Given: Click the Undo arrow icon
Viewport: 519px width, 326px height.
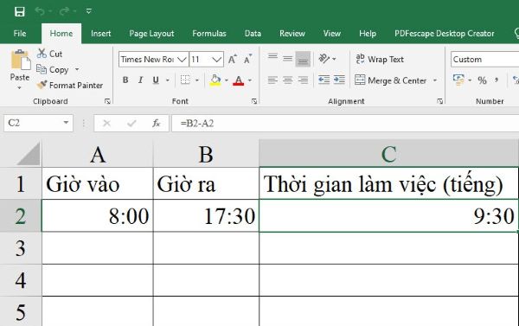Looking at the screenshot, I should tap(40, 11).
